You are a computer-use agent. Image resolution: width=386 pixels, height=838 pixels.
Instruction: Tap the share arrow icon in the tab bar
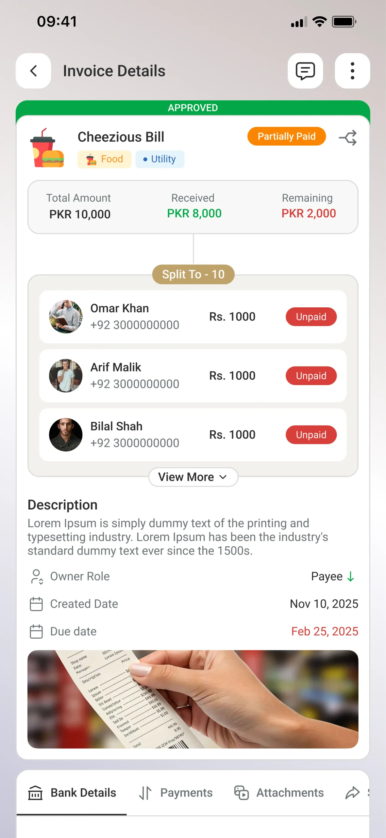tap(352, 793)
